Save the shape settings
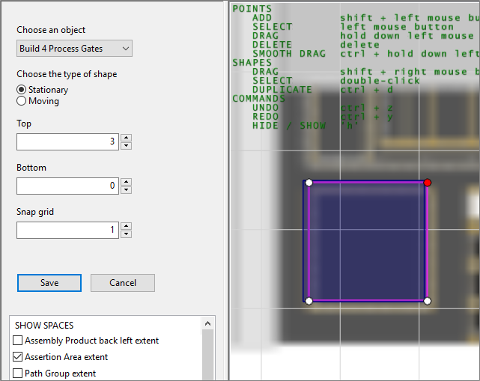 click(49, 283)
